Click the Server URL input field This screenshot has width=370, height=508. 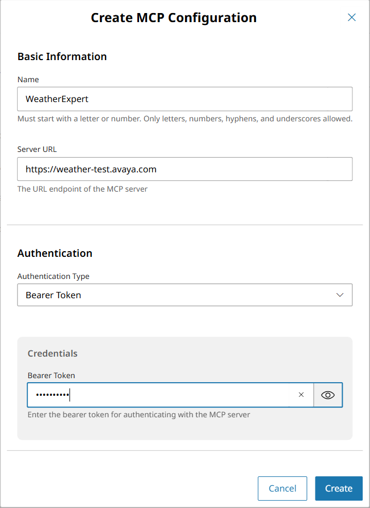pyautogui.click(x=185, y=169)
